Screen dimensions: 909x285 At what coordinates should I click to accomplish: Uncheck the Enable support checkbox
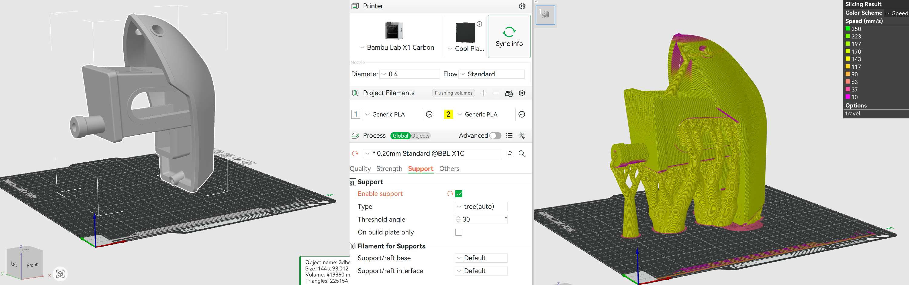[459, 194]
